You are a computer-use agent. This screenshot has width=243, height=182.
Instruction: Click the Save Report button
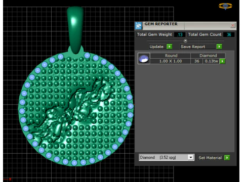198,47
